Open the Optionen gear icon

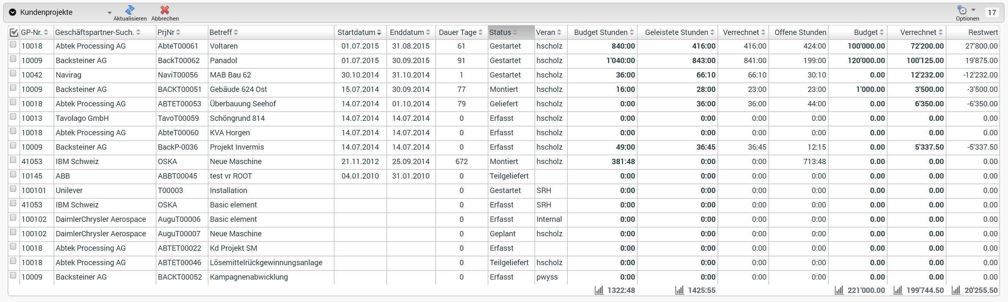click(x=962, y=10)
